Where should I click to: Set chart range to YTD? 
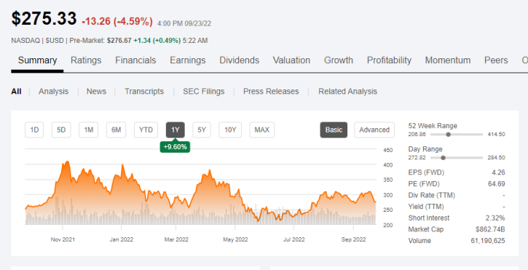pos(146,130)
